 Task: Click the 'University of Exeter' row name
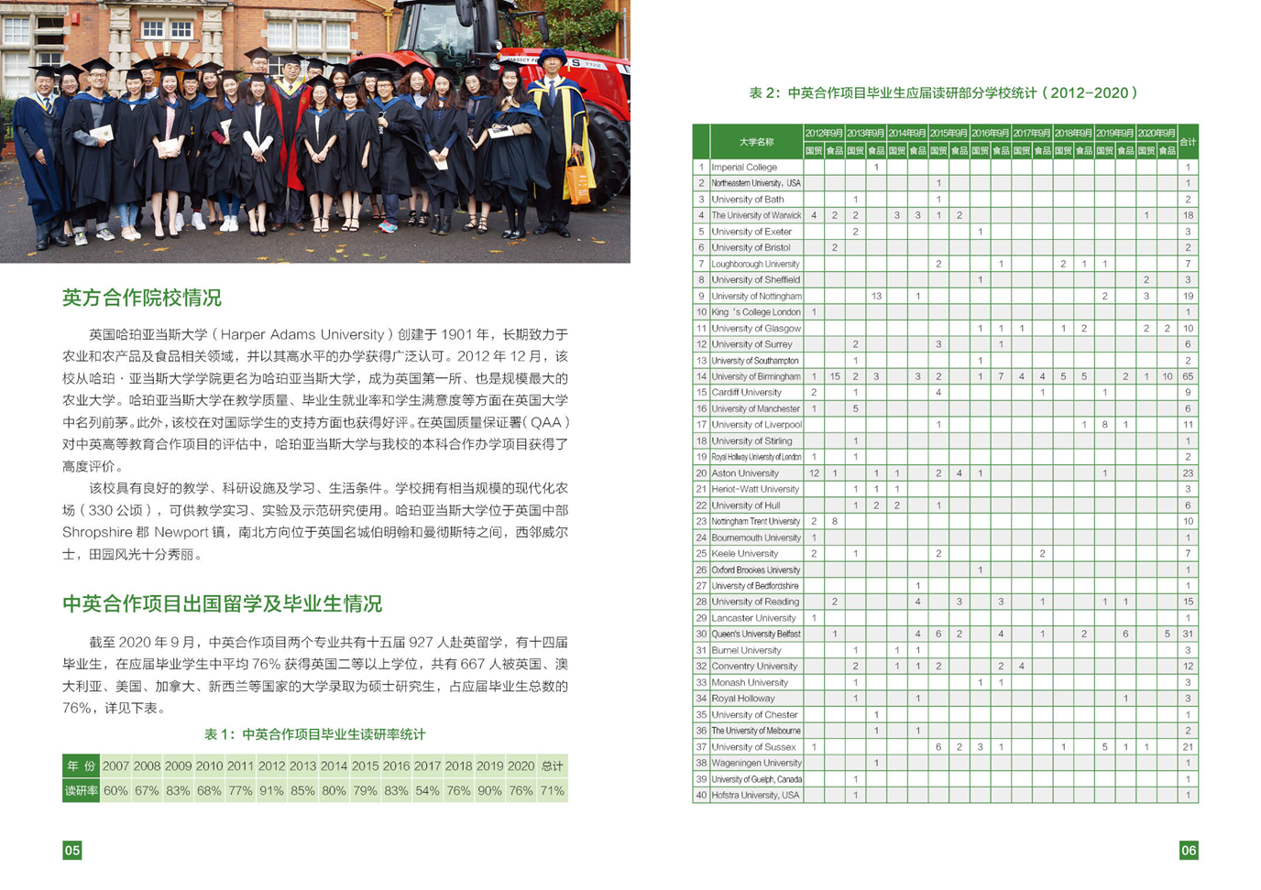point(751,232)
